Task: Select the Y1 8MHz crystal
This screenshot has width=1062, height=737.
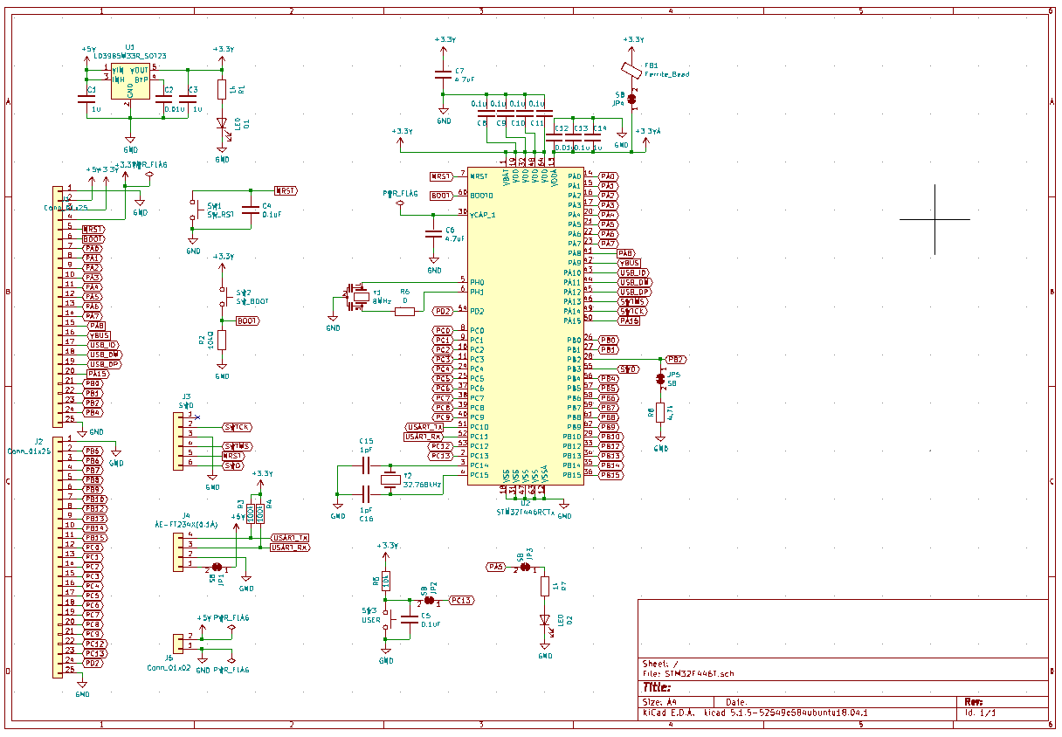Action: pyautogui.click(x=357, y=297)
